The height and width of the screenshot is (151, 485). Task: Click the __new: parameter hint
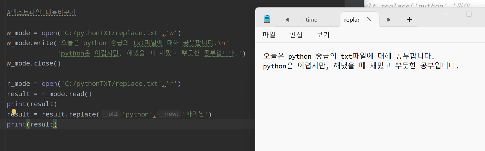(169, 114)
